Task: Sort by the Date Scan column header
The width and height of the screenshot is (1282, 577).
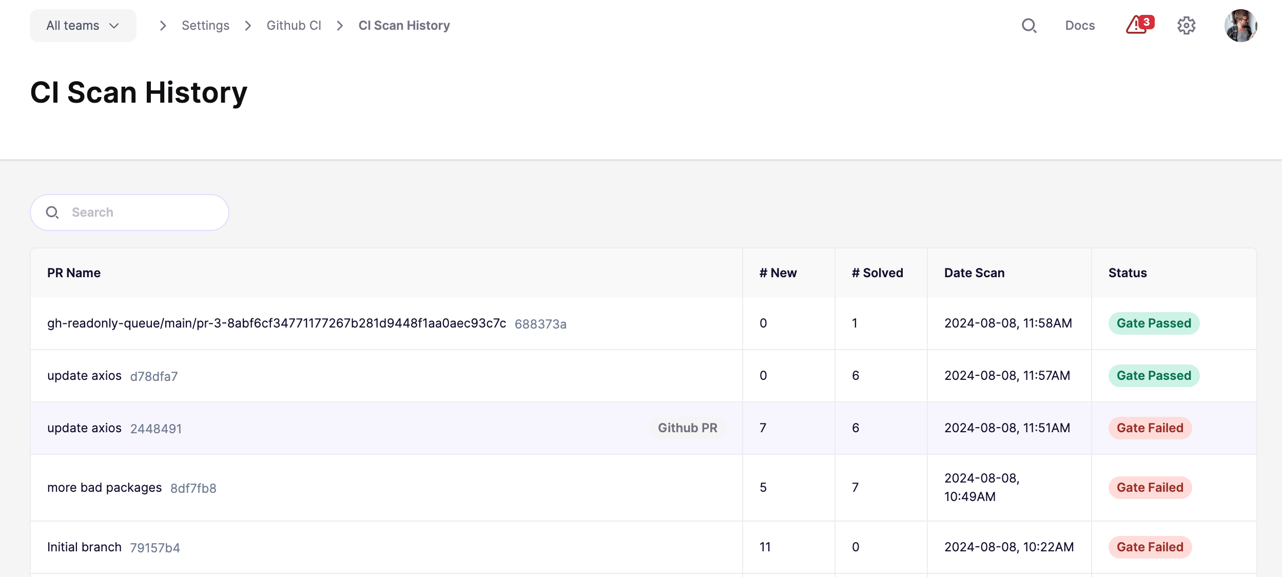Action: (x=974, y=273)
